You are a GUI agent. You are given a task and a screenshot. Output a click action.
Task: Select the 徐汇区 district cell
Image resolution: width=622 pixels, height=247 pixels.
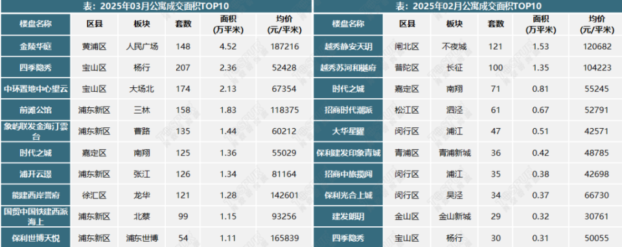95,195
